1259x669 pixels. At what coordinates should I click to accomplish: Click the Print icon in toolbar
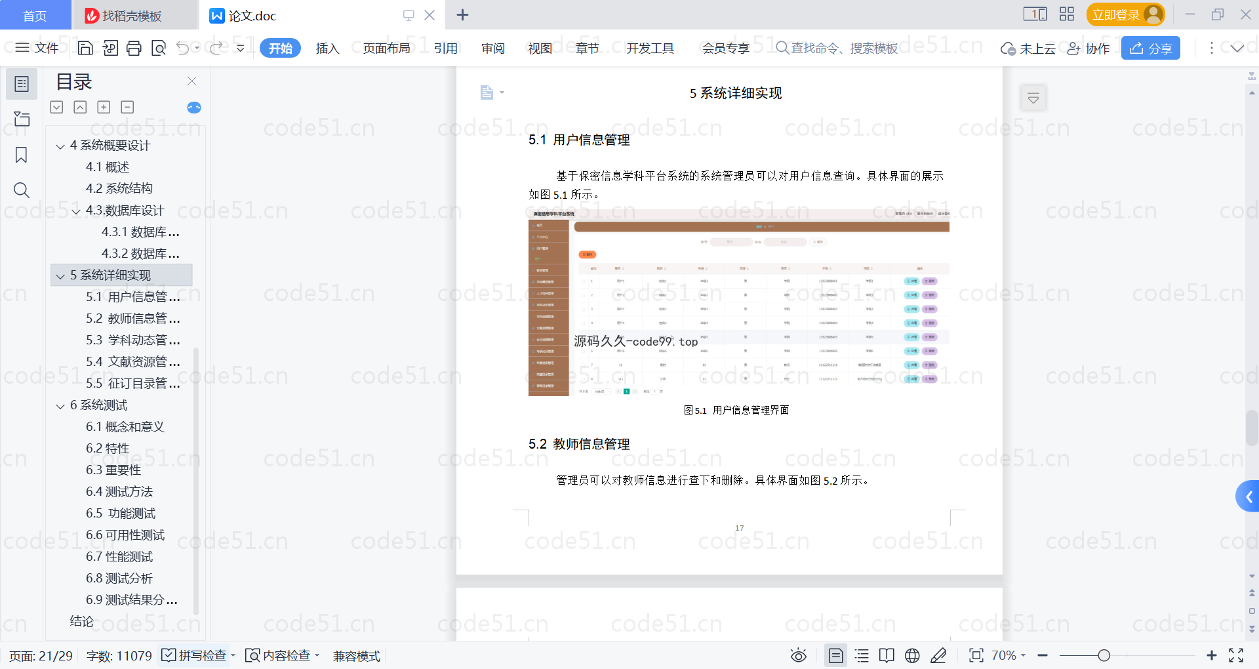tap(134, 48)
